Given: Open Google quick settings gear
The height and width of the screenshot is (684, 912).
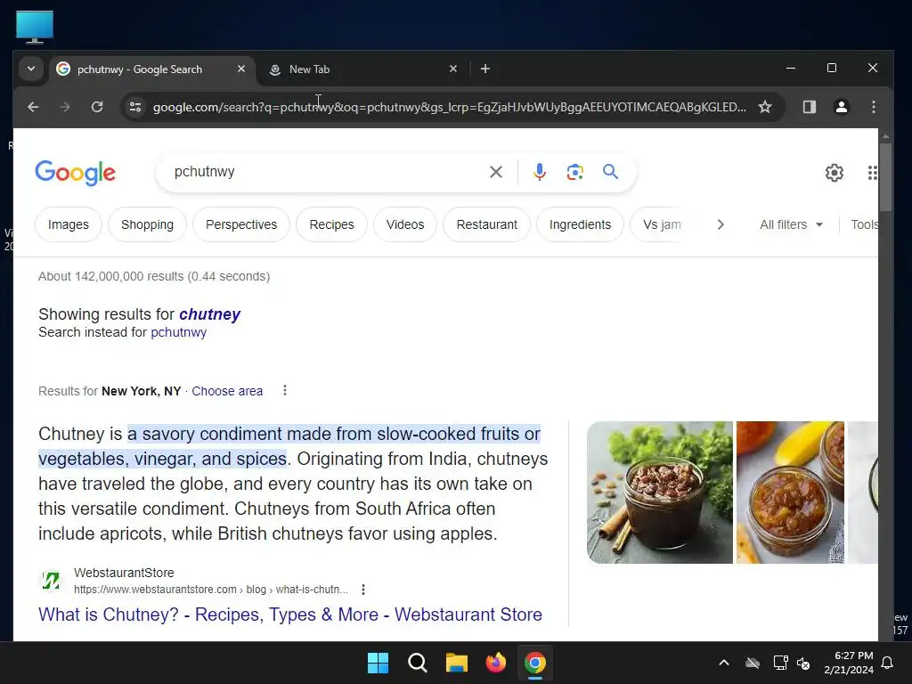Looking at the screenshot, I should 834,173.
